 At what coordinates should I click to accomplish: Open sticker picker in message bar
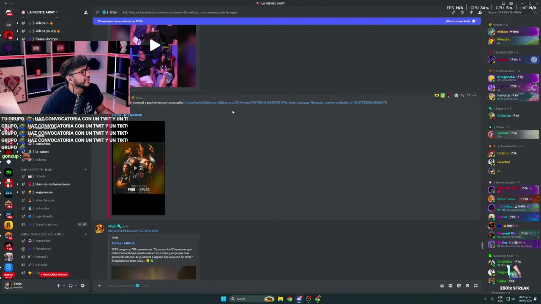pos(459,285)
